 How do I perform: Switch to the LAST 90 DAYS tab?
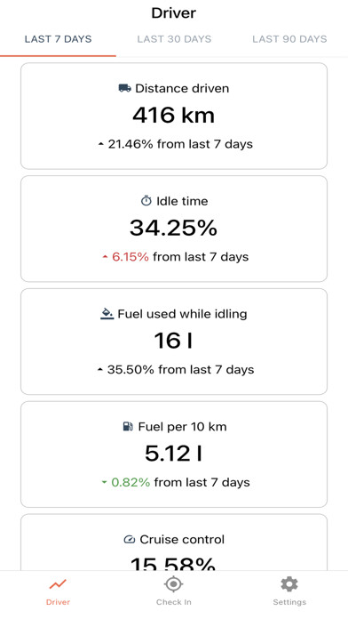pyautogui.click(x=289, y=39)
